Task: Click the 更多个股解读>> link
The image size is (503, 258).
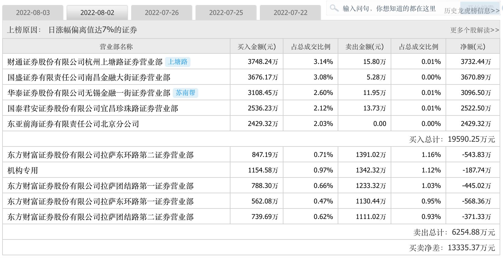Action: (x=474, y=30)
